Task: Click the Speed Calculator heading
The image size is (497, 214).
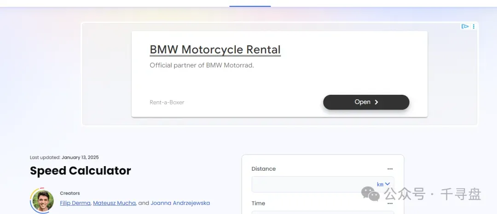Action: click(x=81, y=171)
